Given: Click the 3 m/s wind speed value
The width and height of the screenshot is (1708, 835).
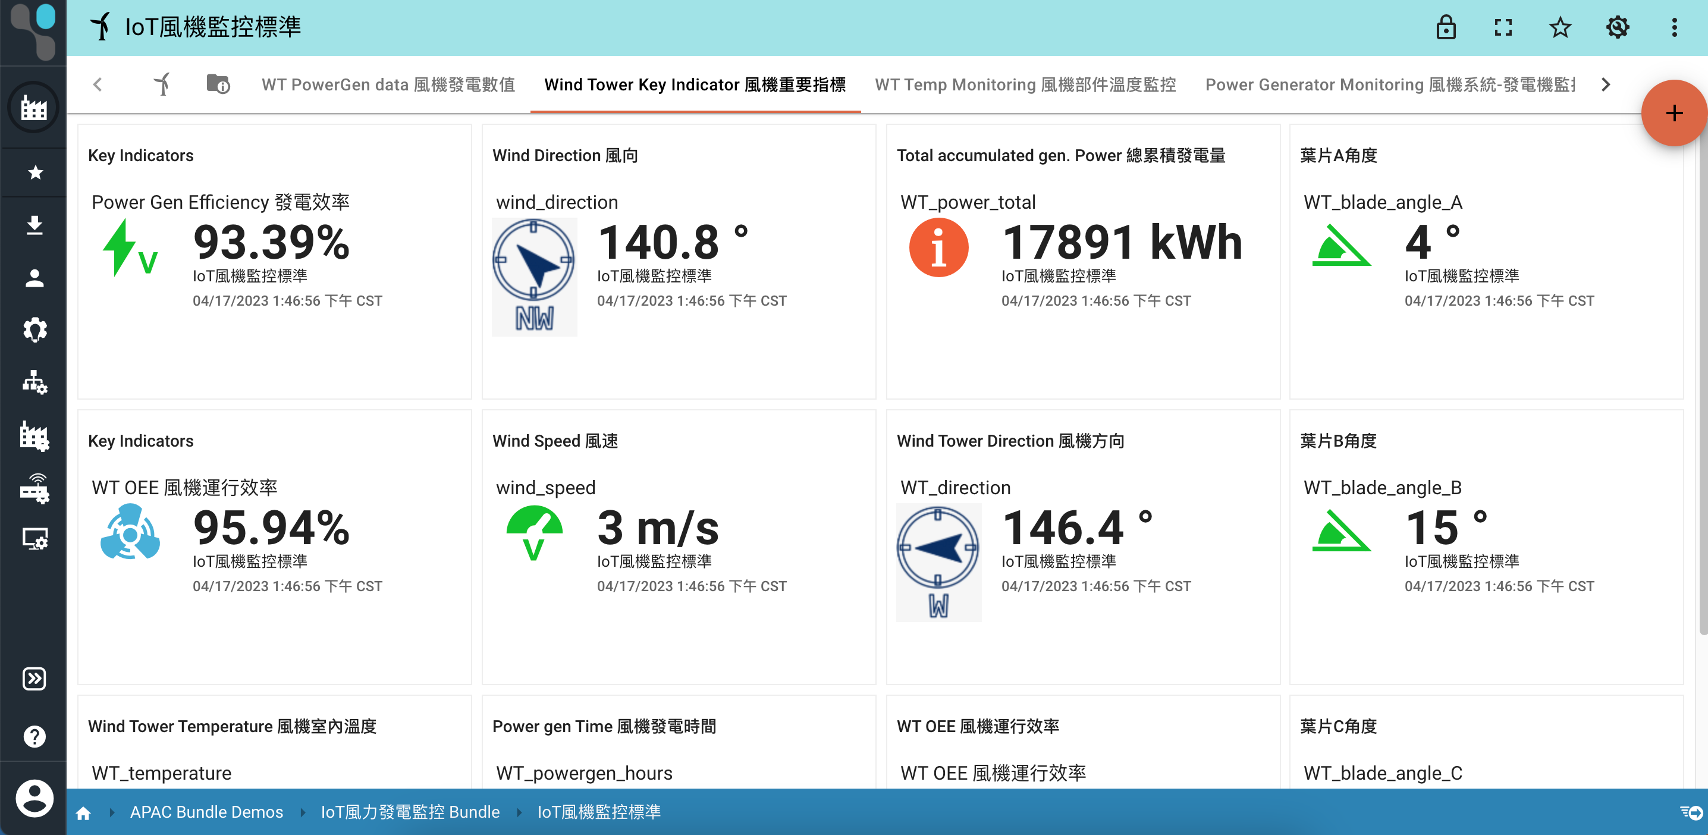Looking at the screenshot, I should pyautogui.click(x=658, y=528).
